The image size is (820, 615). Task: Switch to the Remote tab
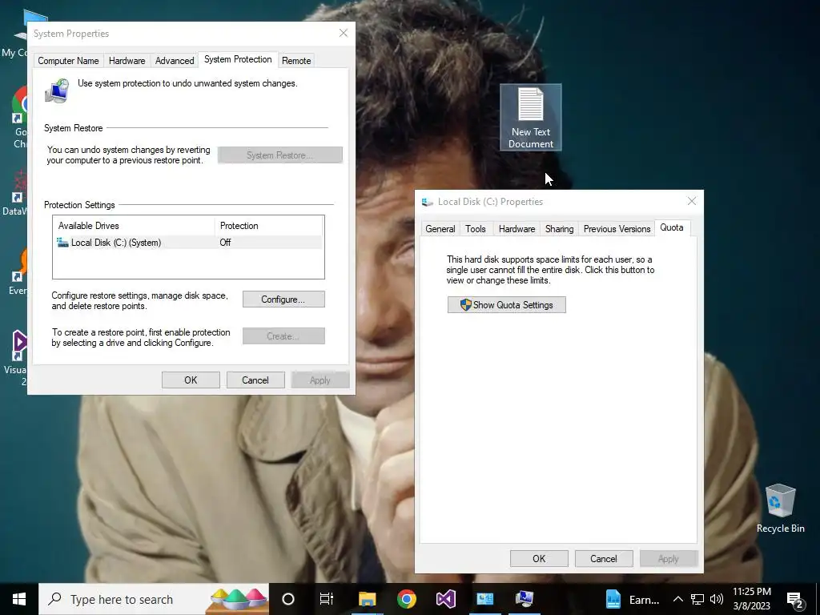point(296,61)
